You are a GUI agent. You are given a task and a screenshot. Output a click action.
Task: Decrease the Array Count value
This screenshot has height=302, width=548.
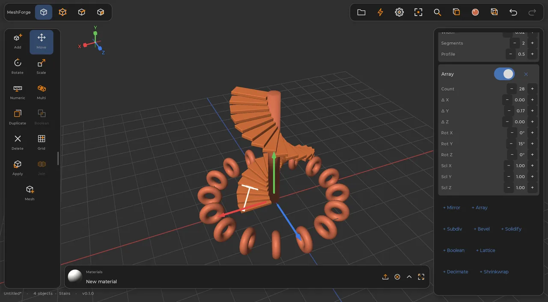pos(512,89)
